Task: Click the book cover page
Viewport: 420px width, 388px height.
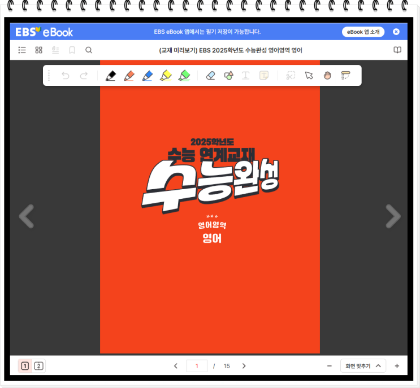Action: (x=210, y=207)
